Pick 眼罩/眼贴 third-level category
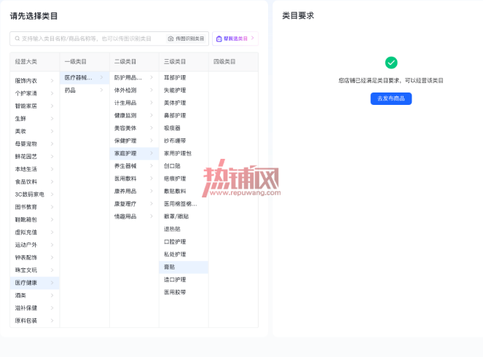 click(184, 216)
